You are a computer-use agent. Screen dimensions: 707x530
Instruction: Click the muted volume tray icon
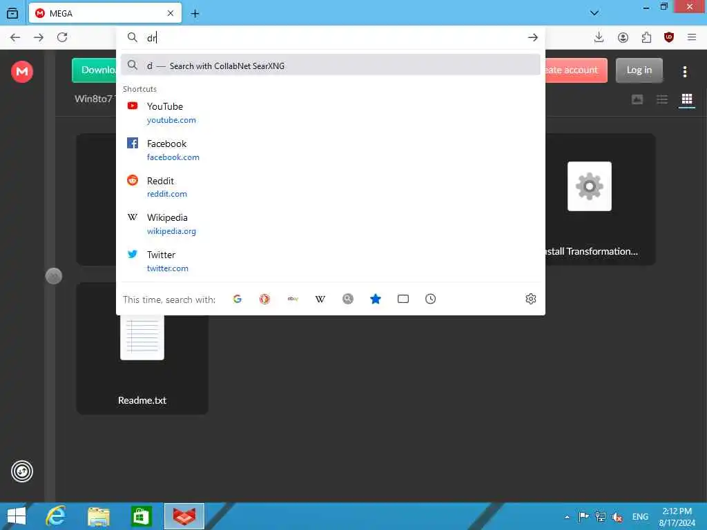click(617, 517)
